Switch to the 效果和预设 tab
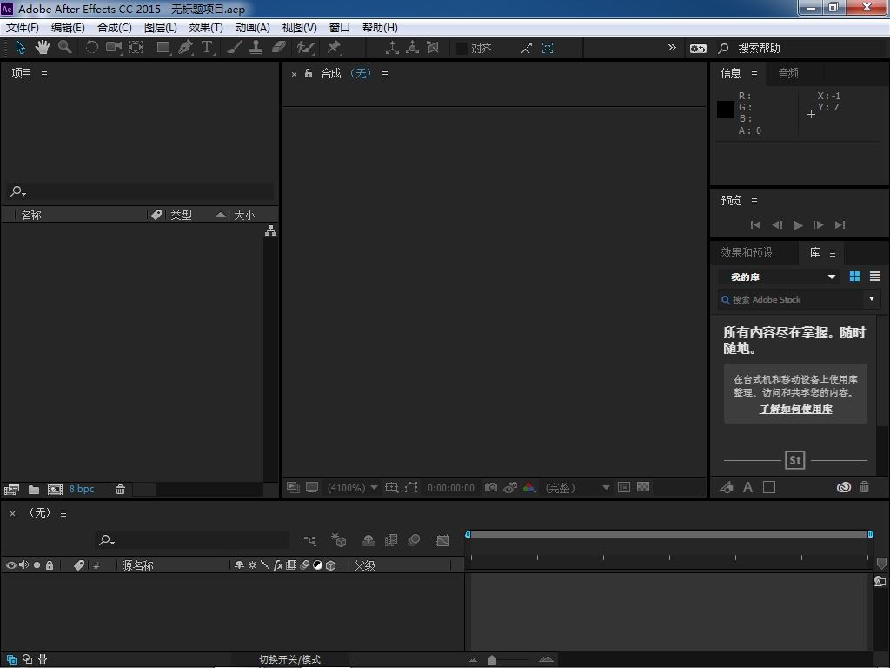This screenshot has height=668, width=890. (747, 252)
